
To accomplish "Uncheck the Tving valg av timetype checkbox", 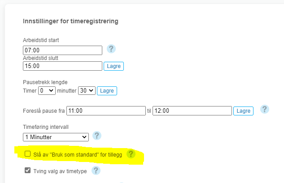I will coord(28,170).
